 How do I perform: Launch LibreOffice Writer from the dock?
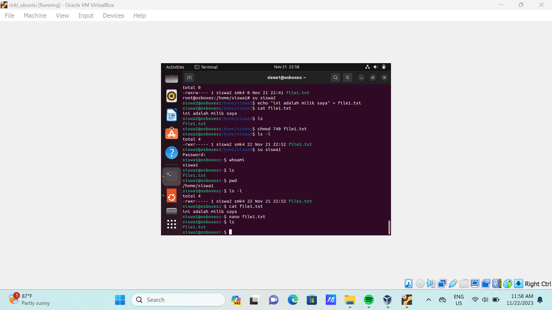point(172,115)
